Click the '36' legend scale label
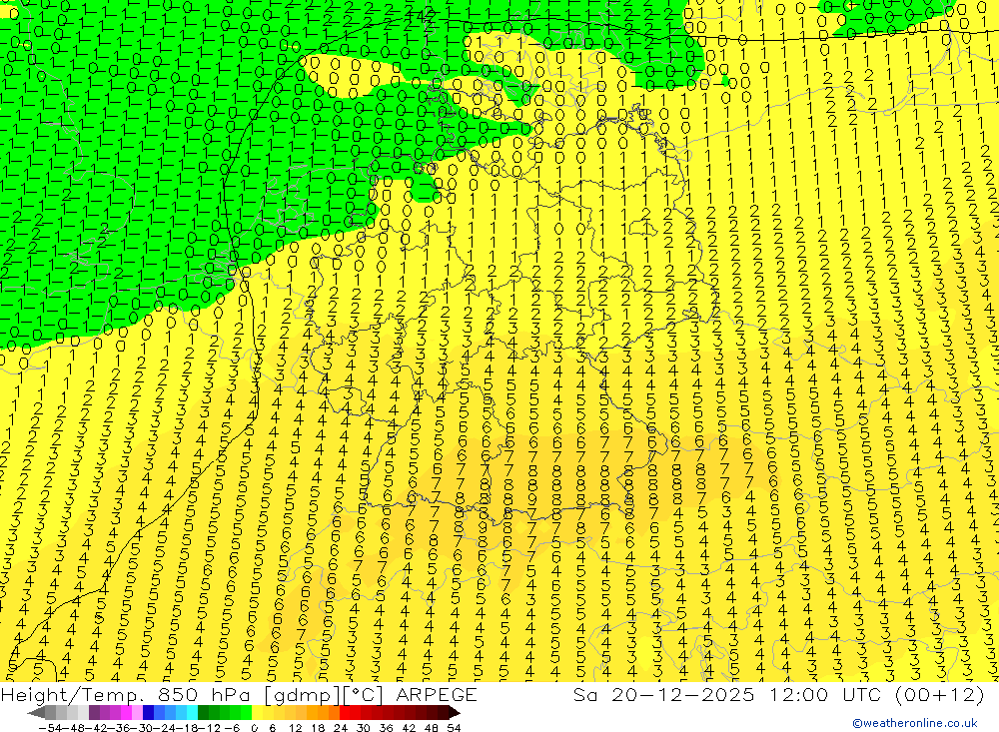The height and width of the screenshot is (732, 999). [x=386, y=728]
